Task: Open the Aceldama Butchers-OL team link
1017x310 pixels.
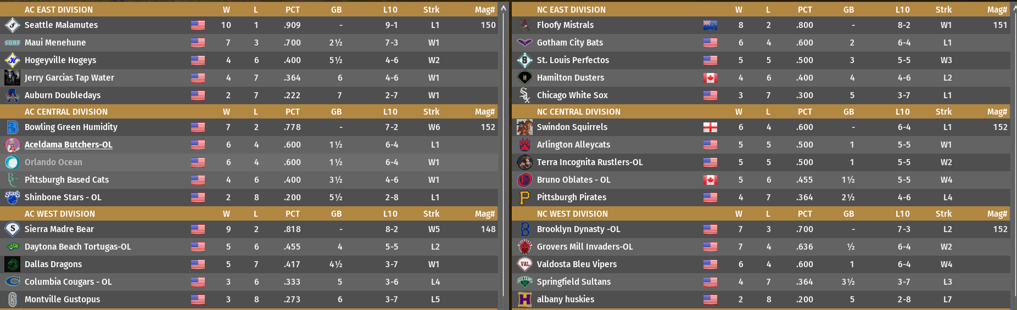Action: (x=69, y=145)
